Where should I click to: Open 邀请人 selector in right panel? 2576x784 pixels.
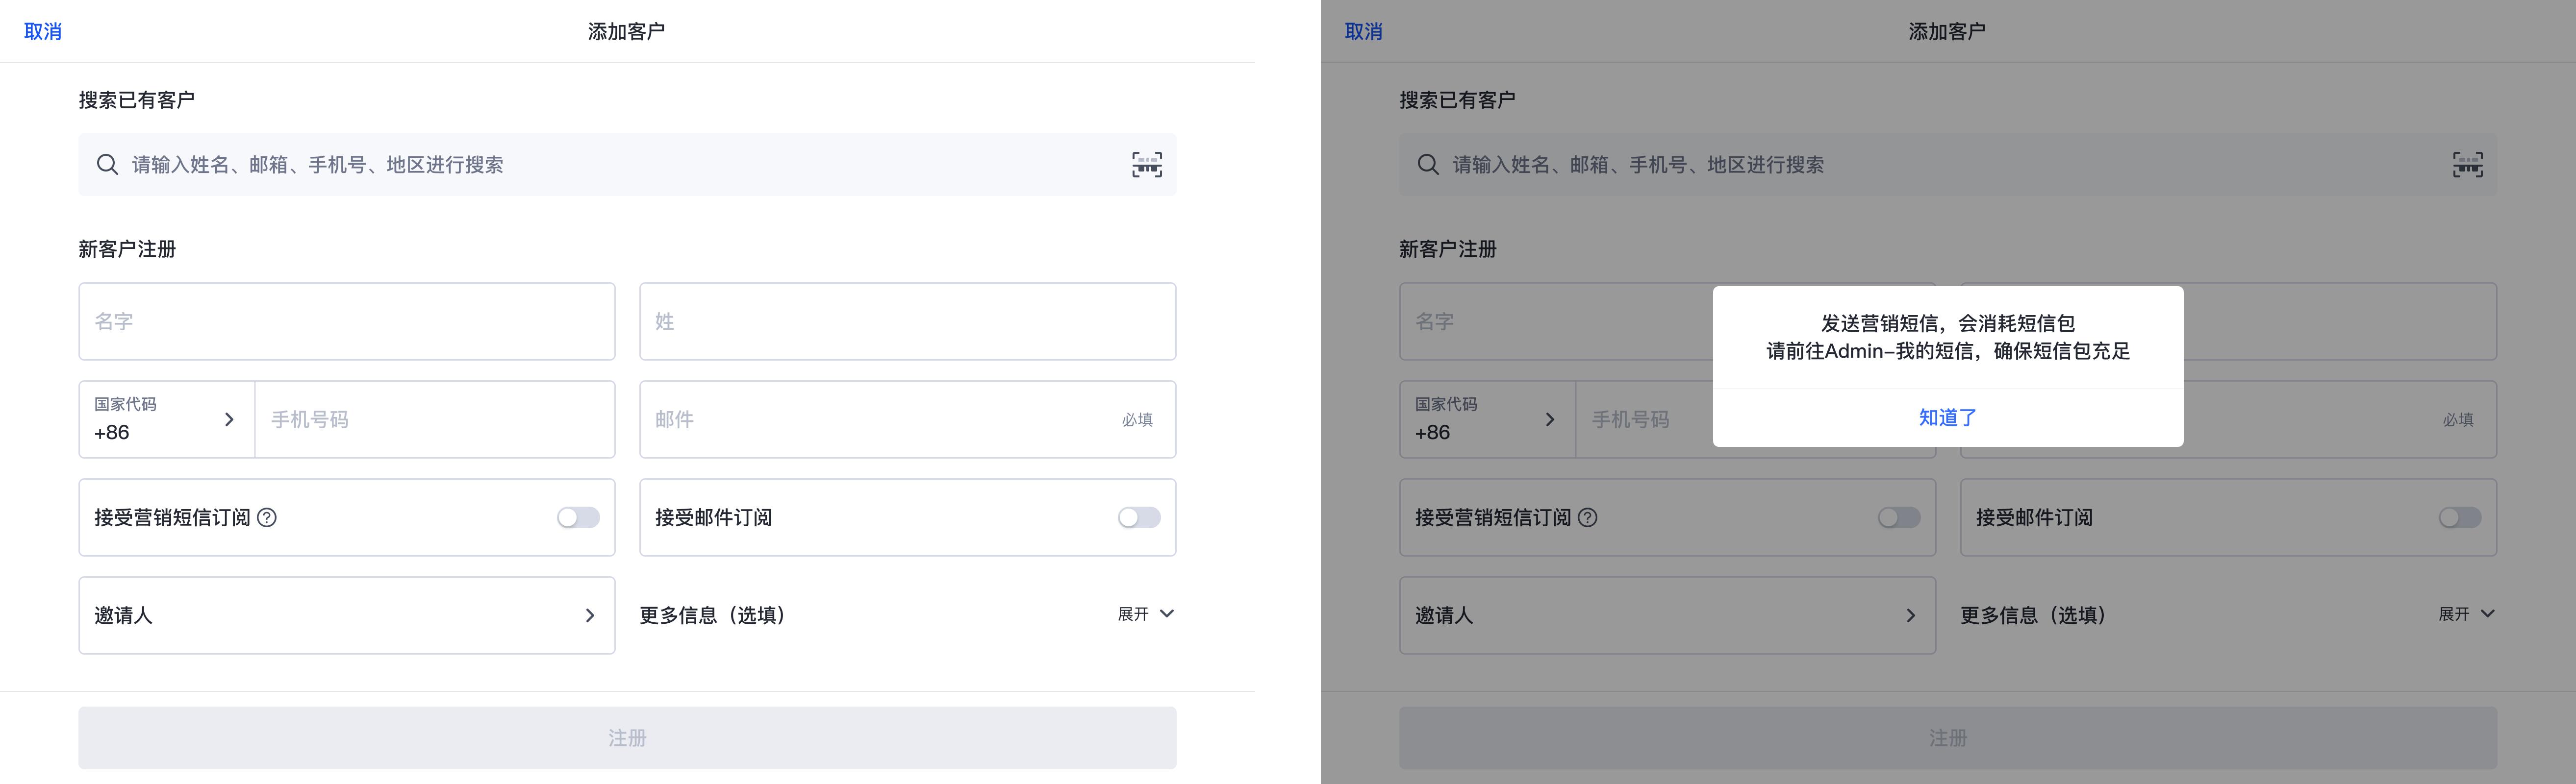coord(1668,616)
